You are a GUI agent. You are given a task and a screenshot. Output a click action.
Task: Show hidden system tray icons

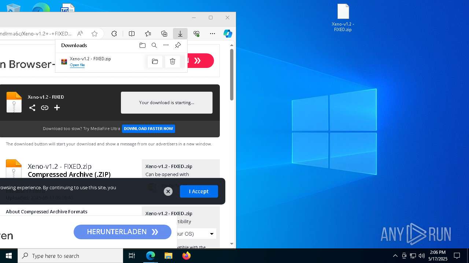point(395,256)
